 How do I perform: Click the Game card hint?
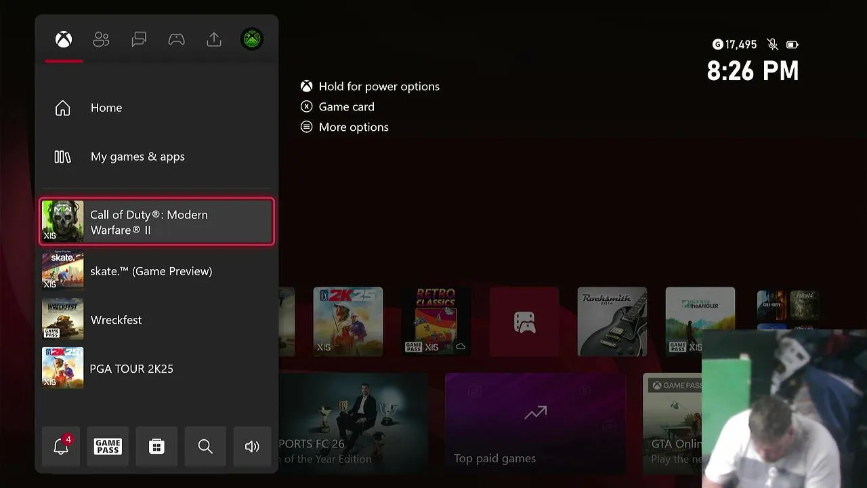tap(338, 106)
